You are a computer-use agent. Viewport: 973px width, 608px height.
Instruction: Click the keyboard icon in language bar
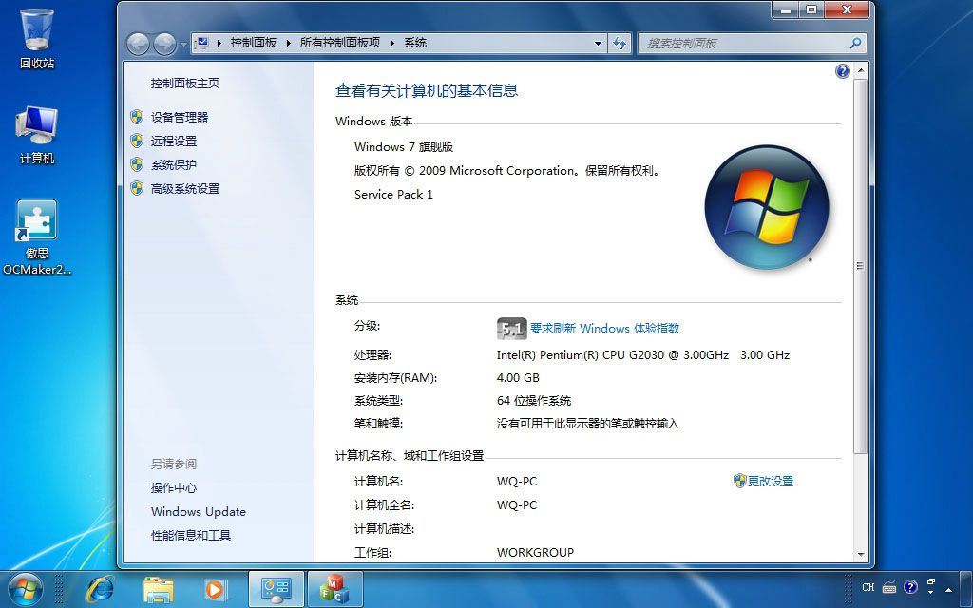pos(889,587)
